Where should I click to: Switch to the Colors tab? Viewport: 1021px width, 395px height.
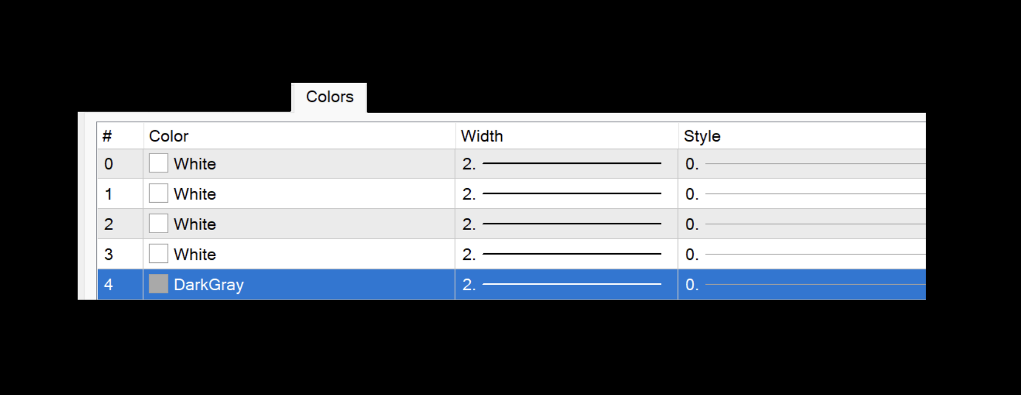pos(330,97)
